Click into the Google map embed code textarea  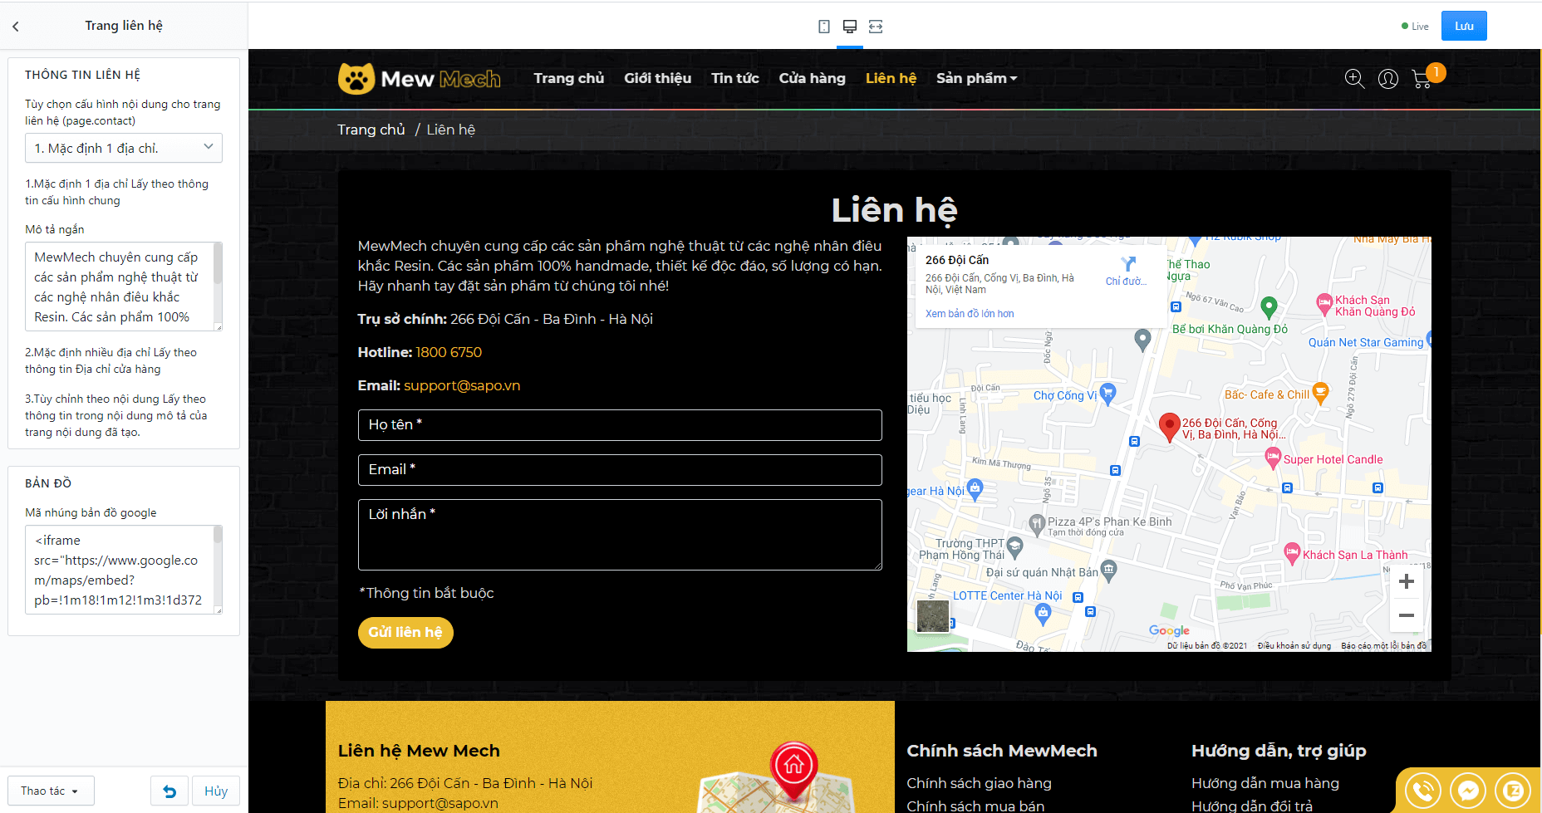point(120,570)
